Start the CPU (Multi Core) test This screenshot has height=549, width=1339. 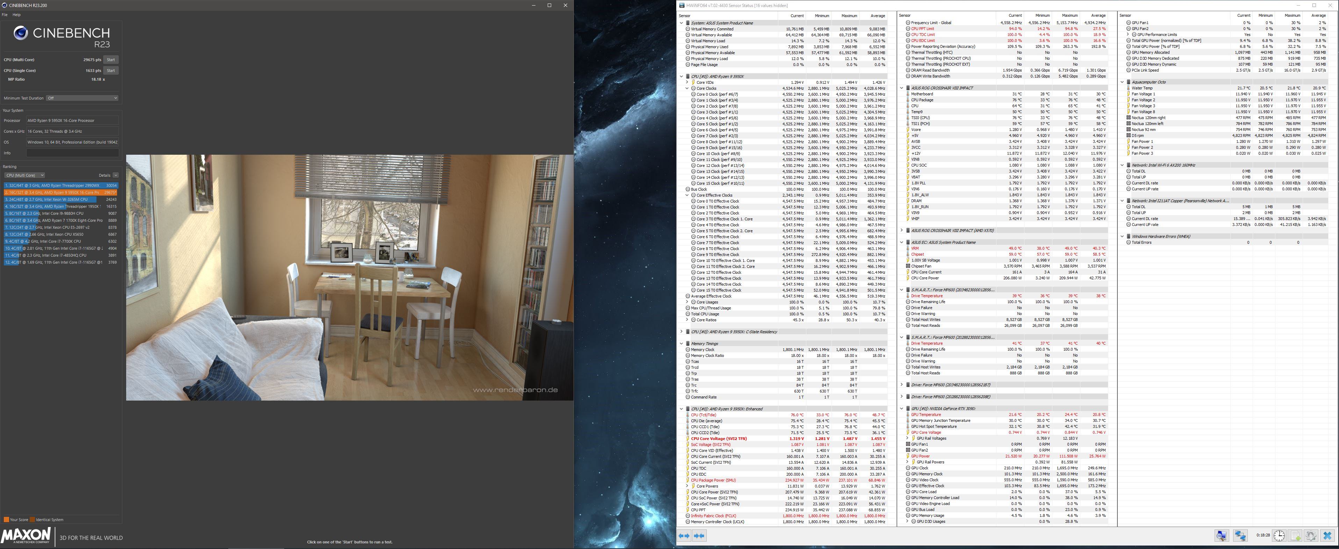(x=111, y=60)
